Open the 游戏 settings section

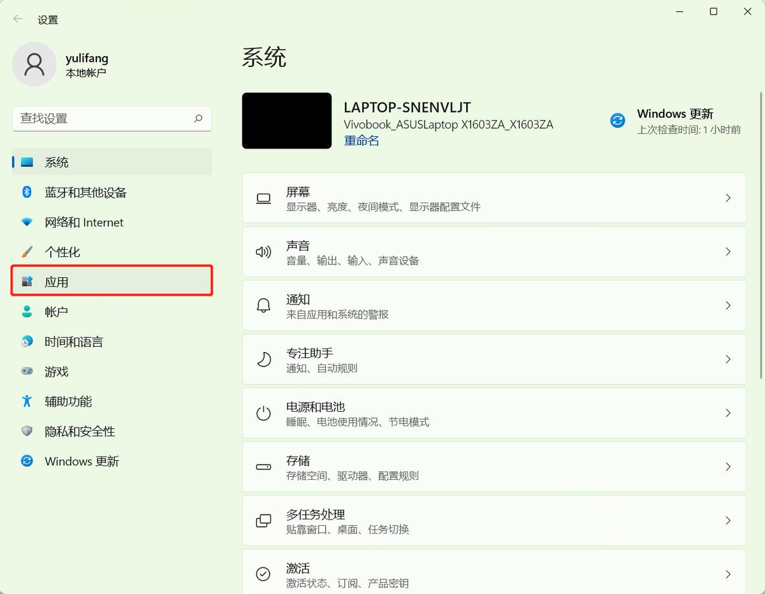57,371
